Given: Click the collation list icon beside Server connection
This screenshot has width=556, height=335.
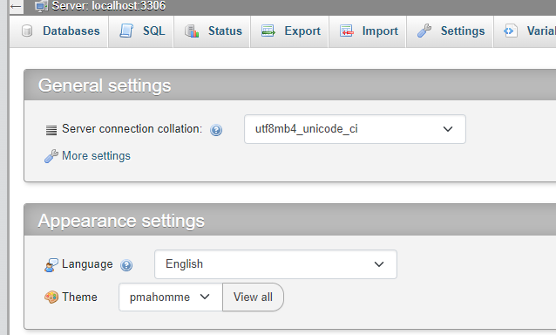Looking at the screenshot, I should (x=51, y=130).
